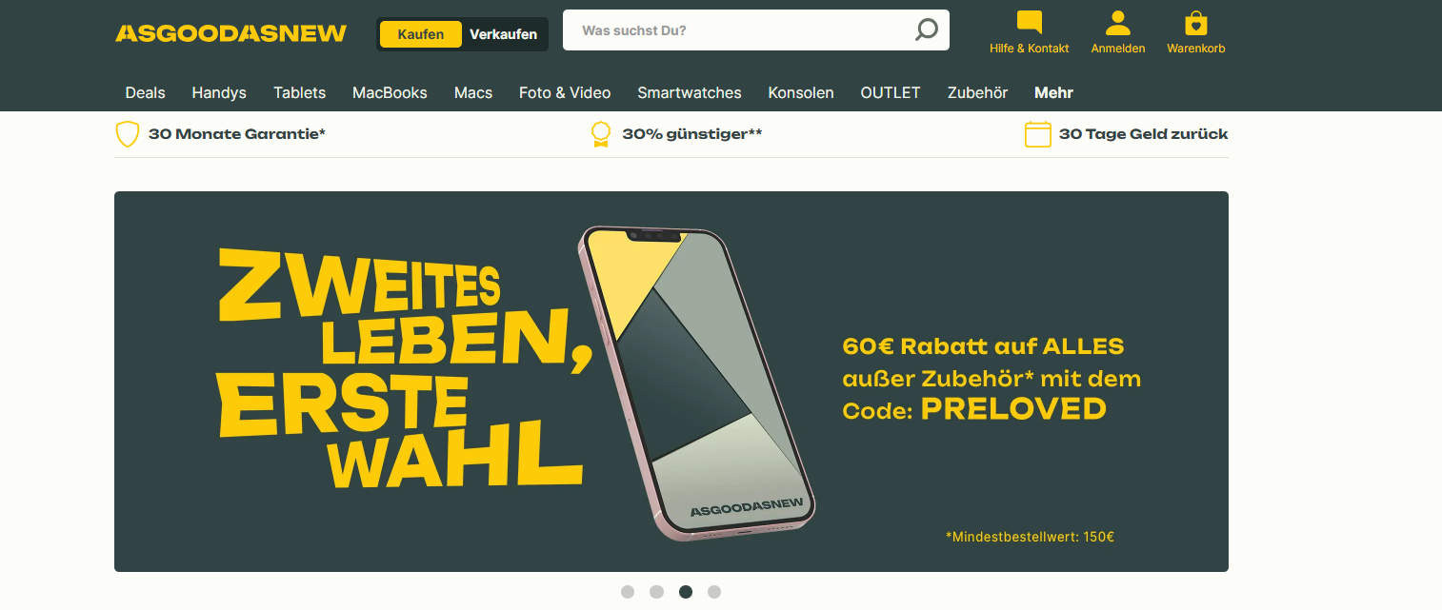Viewport: 1442px width, 610px height.
Task: Click the Anmelden user icon
Action: coord(1118,23)
